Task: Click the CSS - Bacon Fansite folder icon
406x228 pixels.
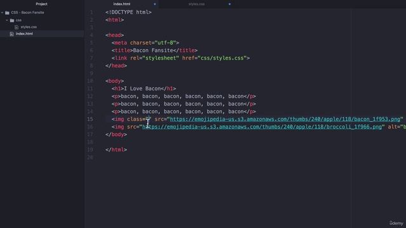Action: click(x=7, y=13)
